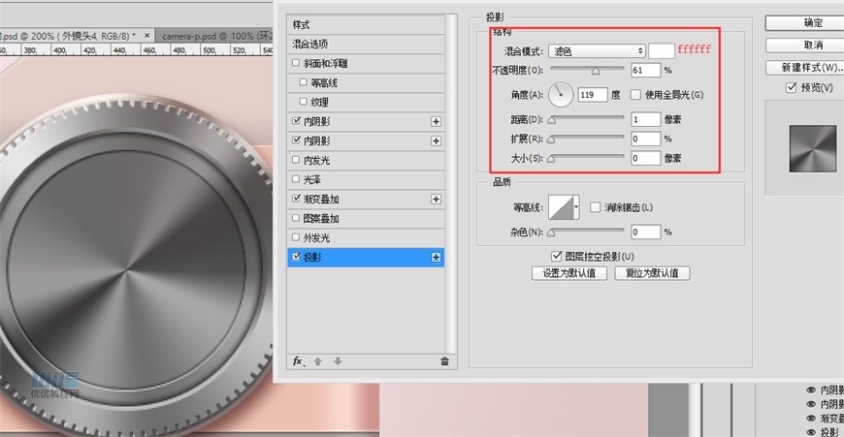Hide 渐变 effect eye in Layers panel
Screen dimensions: 844x437
click(811, 419)
